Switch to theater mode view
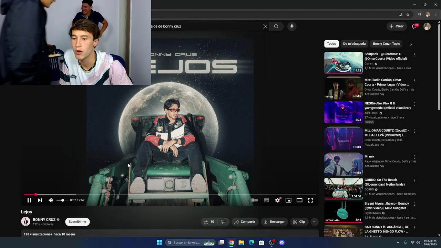Image resolution: width=441 pixels, height=248 pixels. pyautogui.click(x=299, y=200)
